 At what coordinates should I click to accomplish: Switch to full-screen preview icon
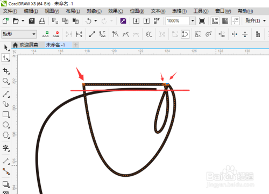click(x=202, y=21)
